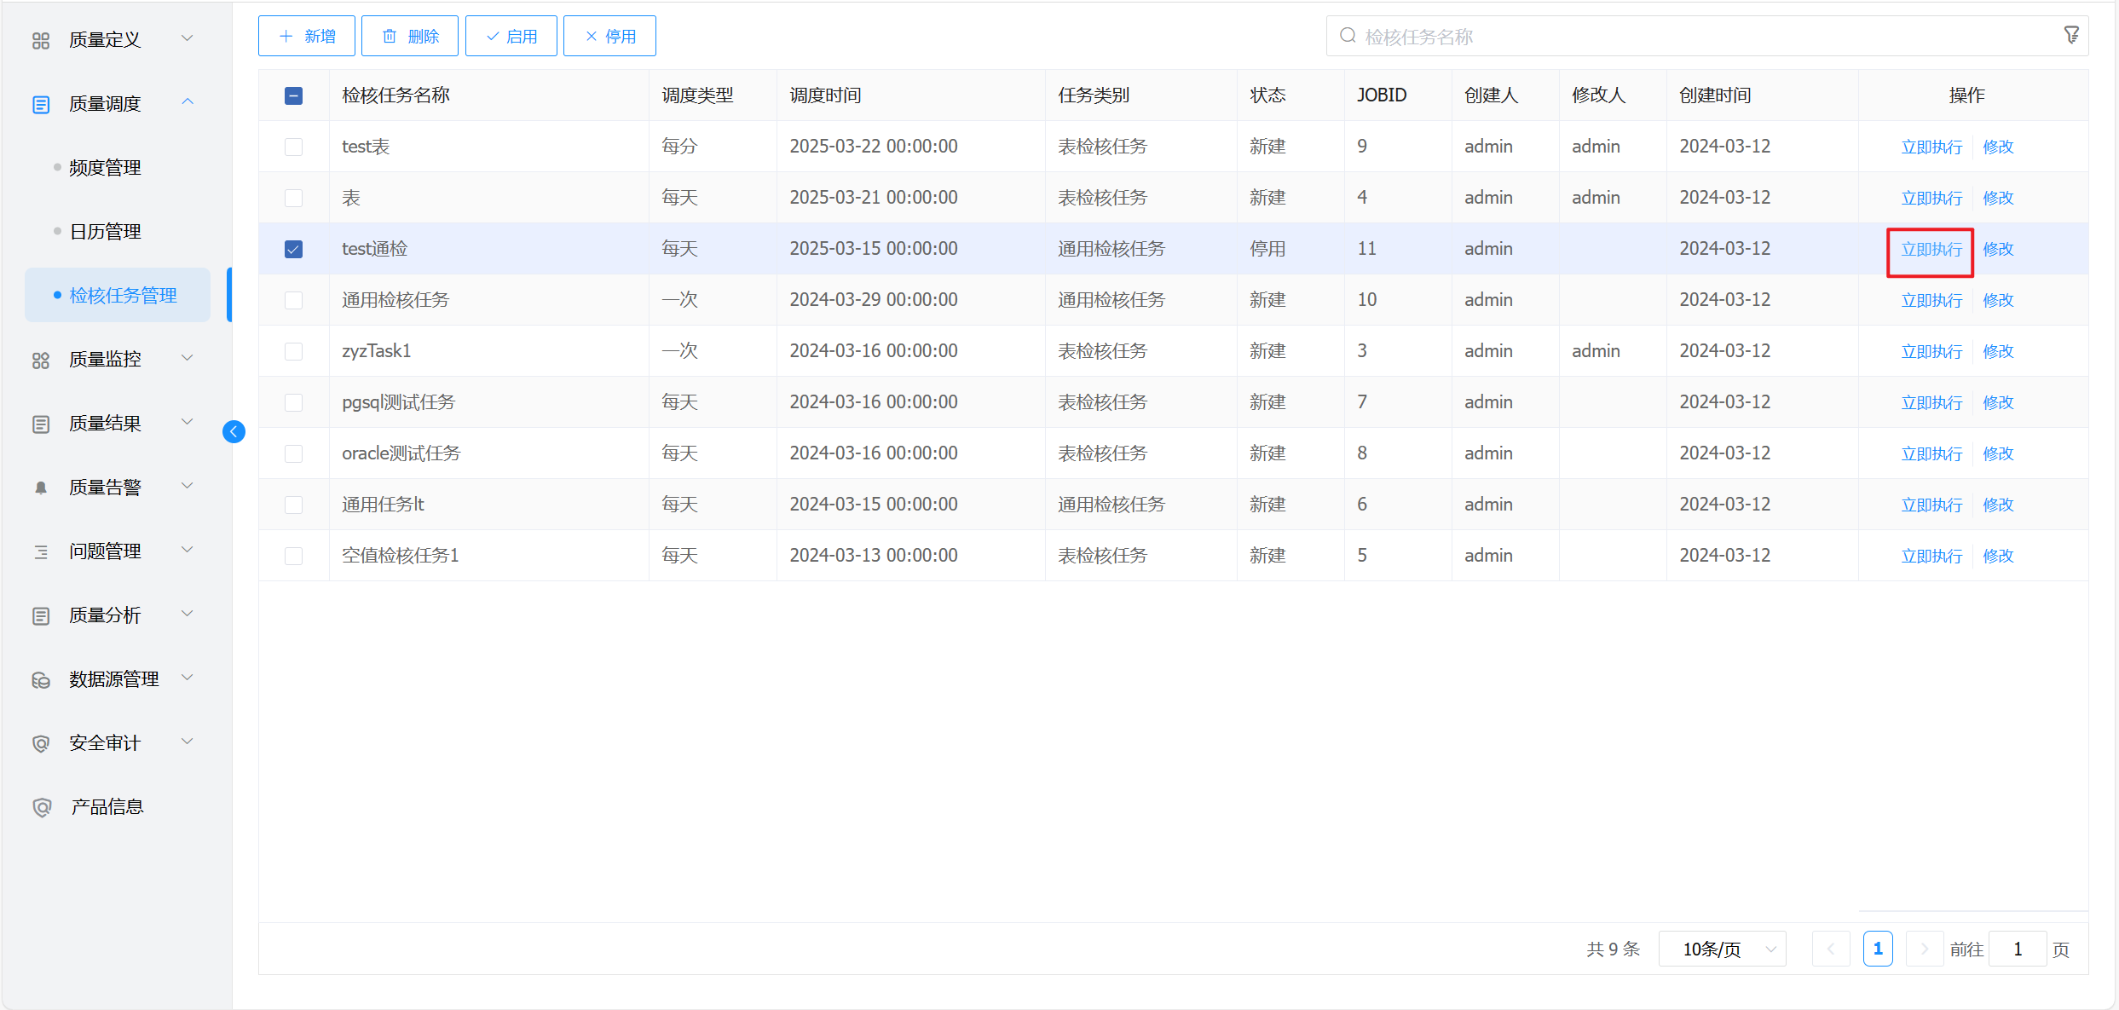Click 立即执行 link for pgsql测试任务
The image size is (2119, 1010).
point(1931,402)
